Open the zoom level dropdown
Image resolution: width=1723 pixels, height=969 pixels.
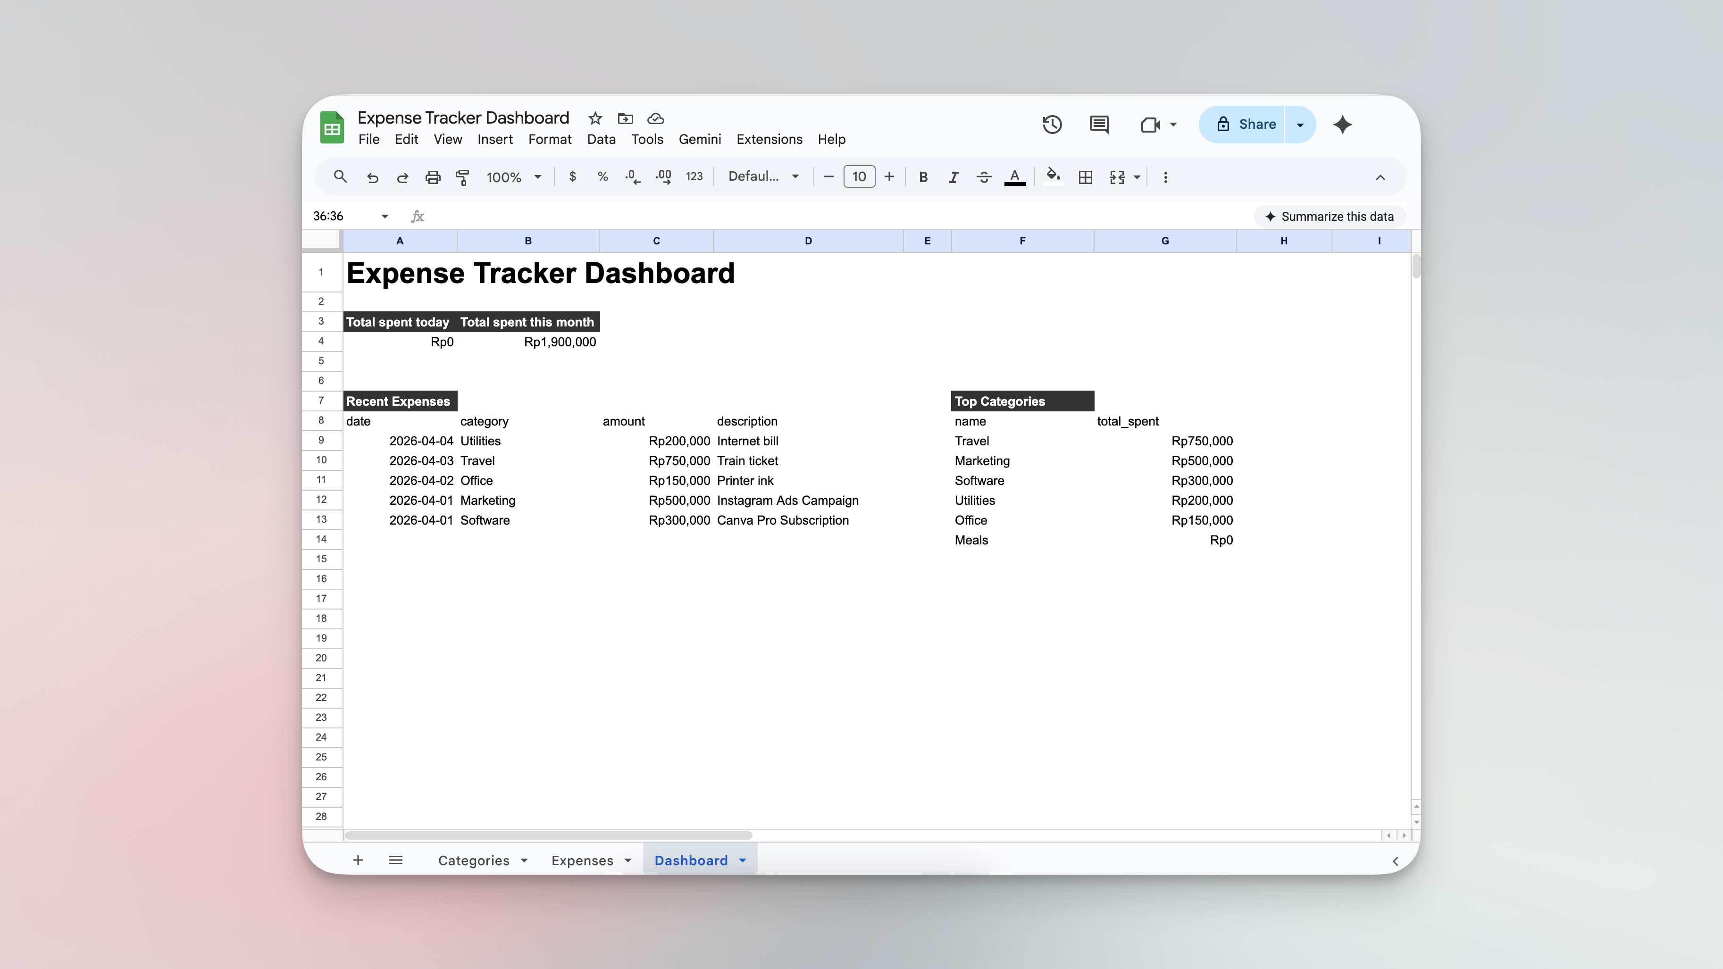click(514, 177)
